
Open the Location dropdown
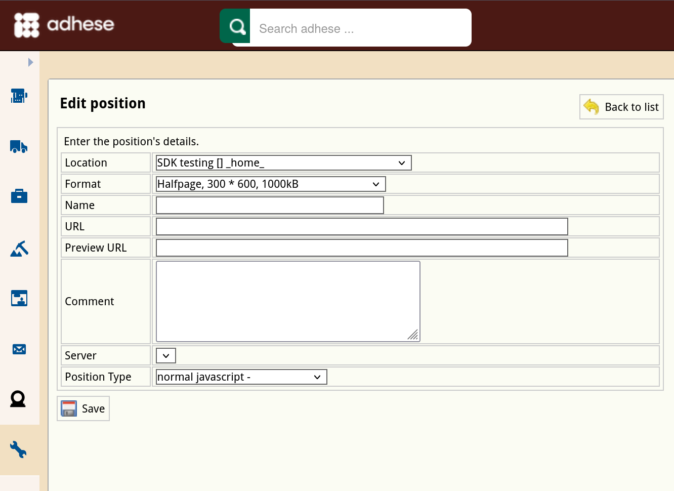pyautogui.click(x=283, y=163)
